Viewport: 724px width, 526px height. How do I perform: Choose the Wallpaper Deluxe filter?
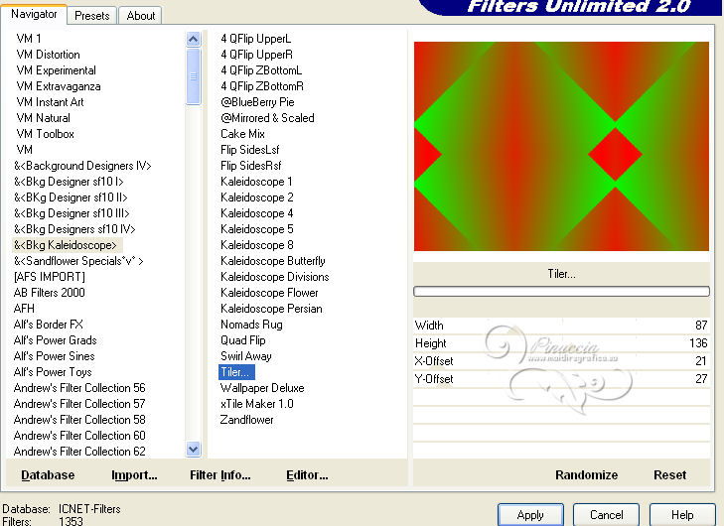pos(262,388)
